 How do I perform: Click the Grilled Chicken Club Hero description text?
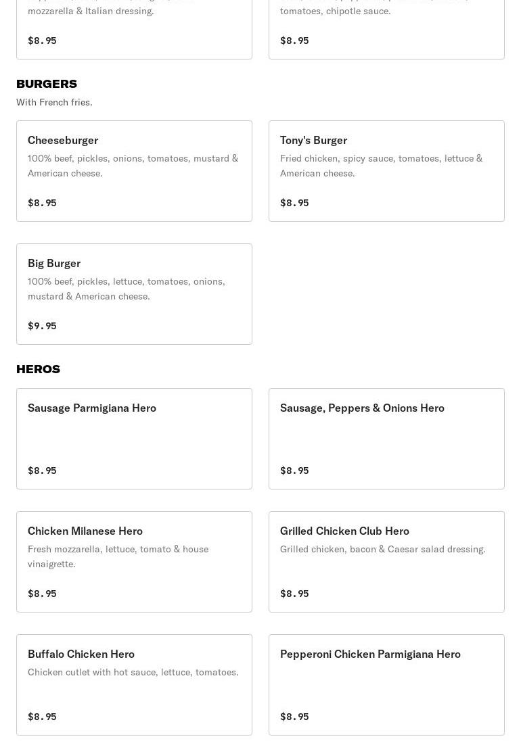coord(382,549)
